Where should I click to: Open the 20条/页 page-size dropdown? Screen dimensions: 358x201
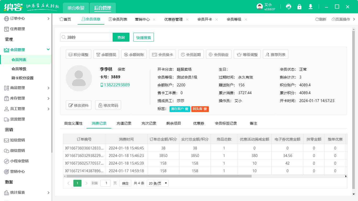pos(158,183)
